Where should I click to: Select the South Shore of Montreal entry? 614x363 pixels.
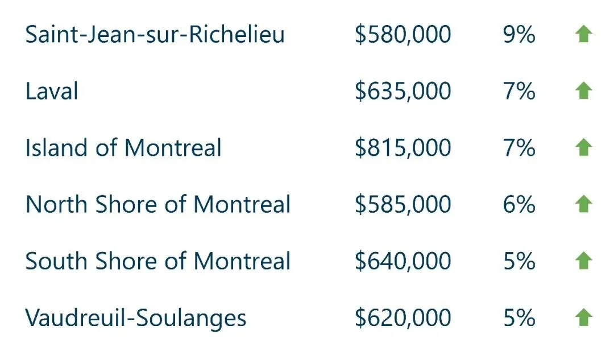(x=158, y=261)
